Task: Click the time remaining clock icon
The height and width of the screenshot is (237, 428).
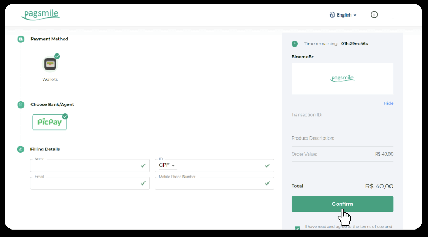Action: 295,44
